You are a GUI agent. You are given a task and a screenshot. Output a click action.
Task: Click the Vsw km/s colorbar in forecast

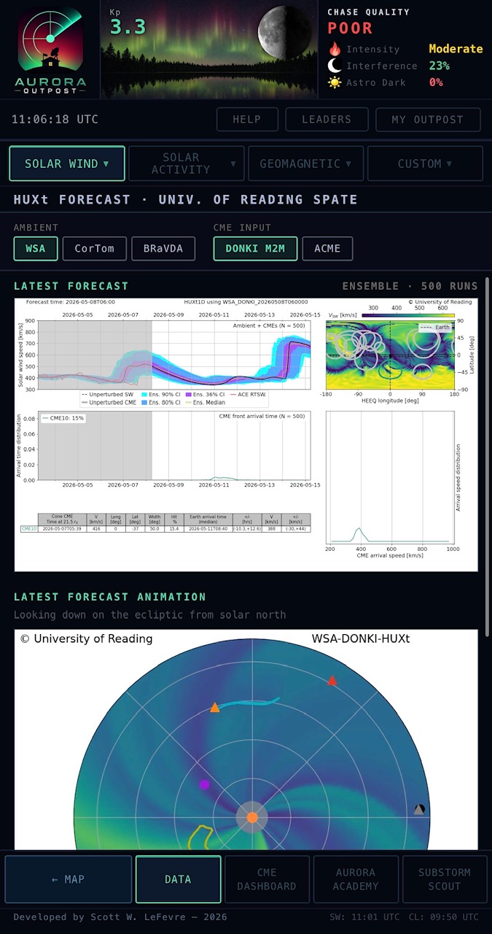tap(409, 315)
